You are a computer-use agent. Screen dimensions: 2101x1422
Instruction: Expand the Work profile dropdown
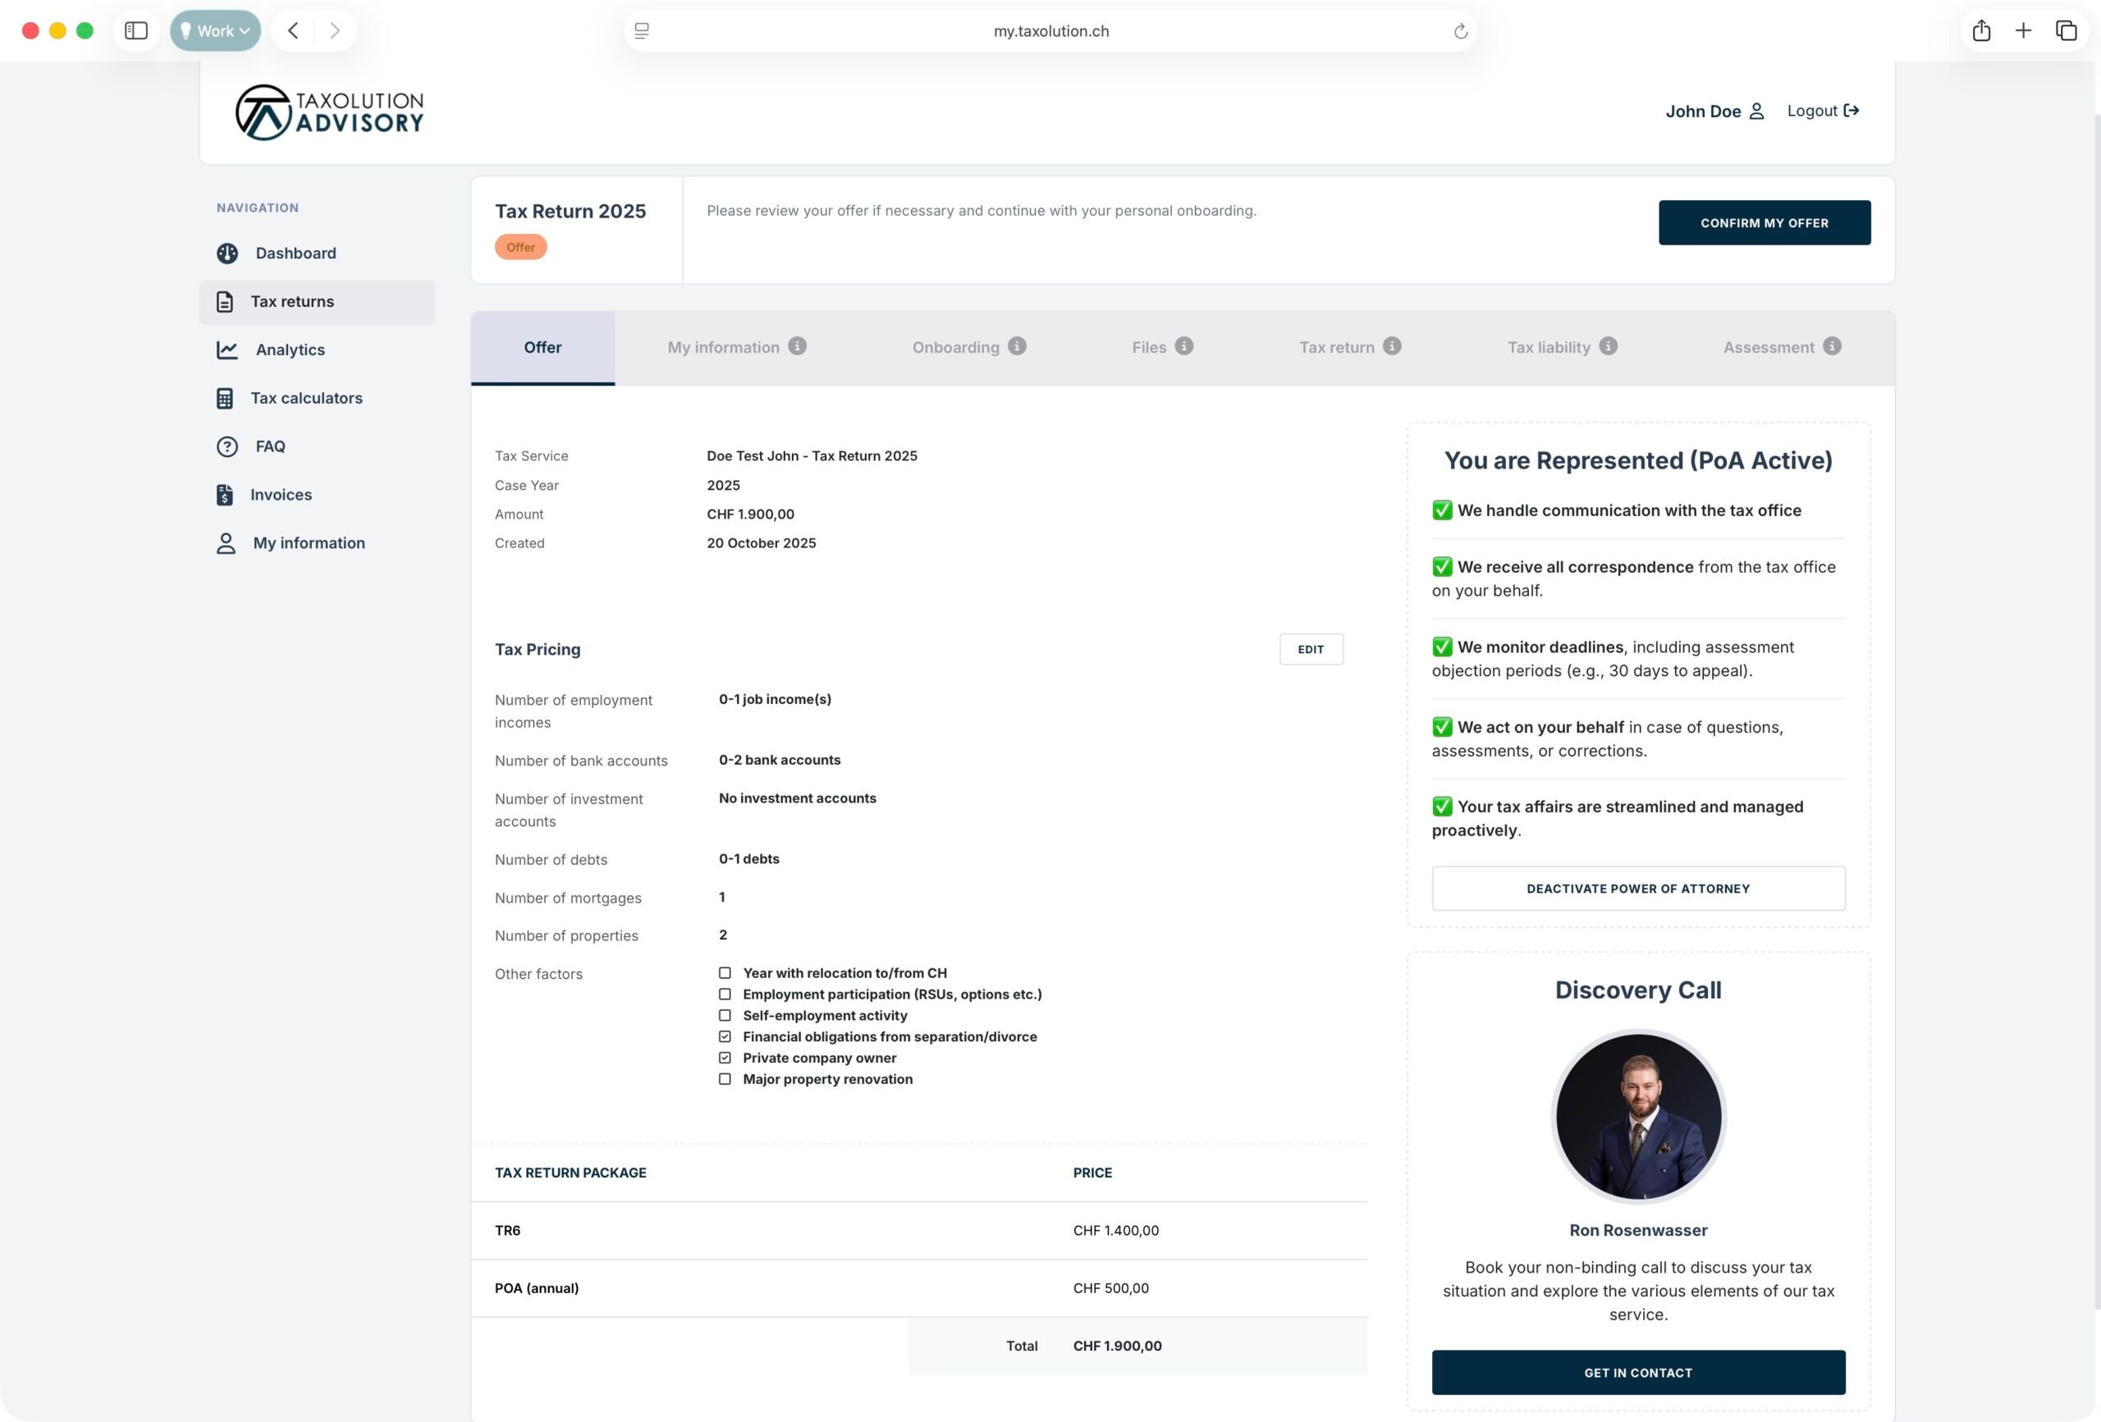(x=215, y=30)
